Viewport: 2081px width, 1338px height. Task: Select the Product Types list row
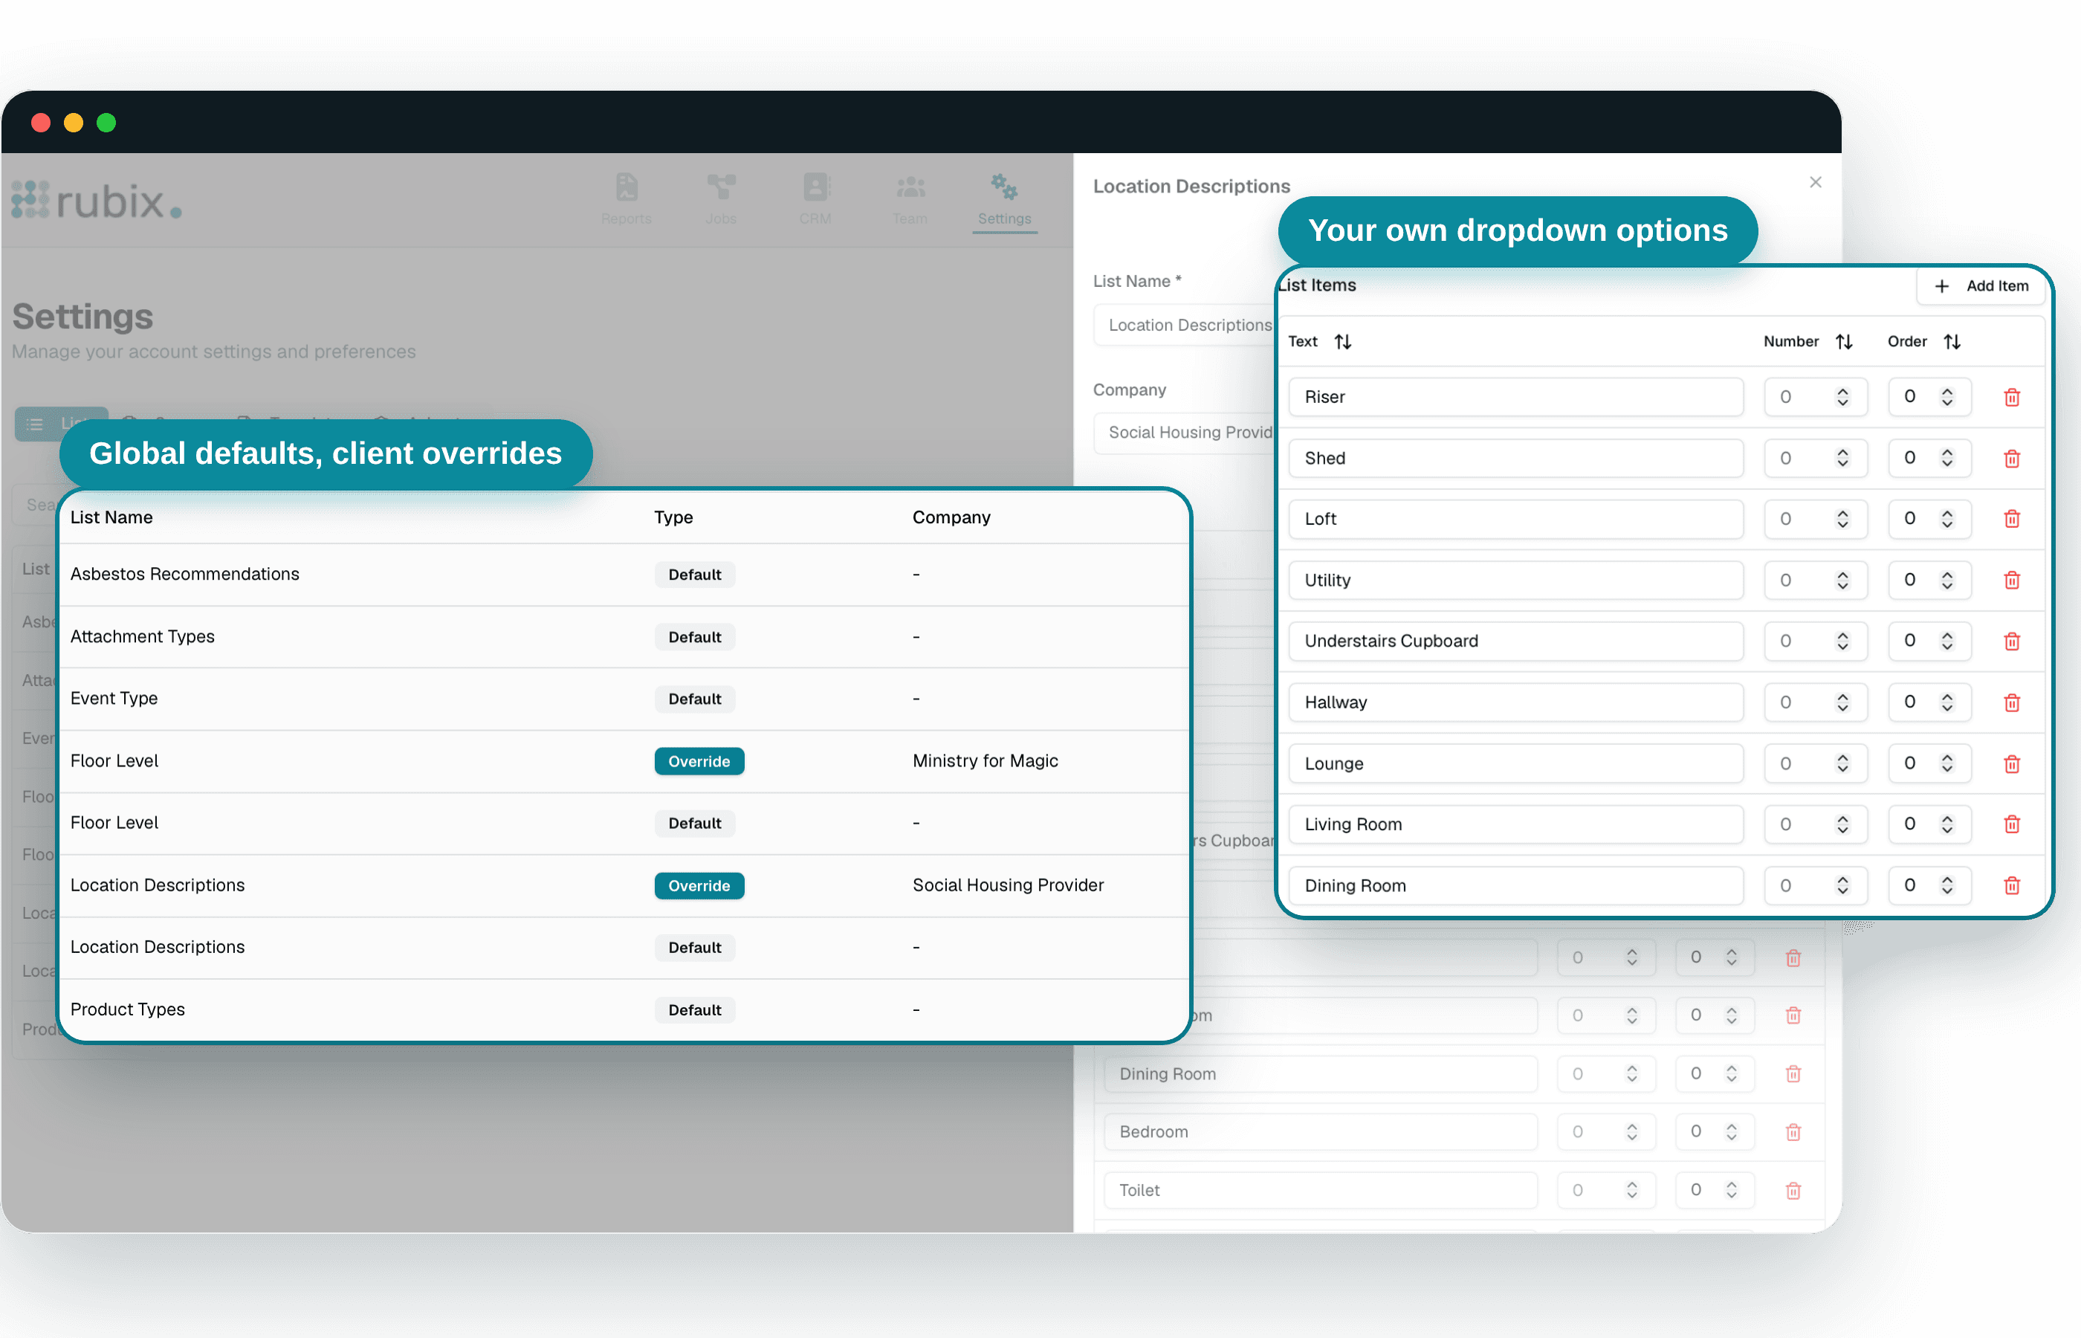click(624, 1009)
